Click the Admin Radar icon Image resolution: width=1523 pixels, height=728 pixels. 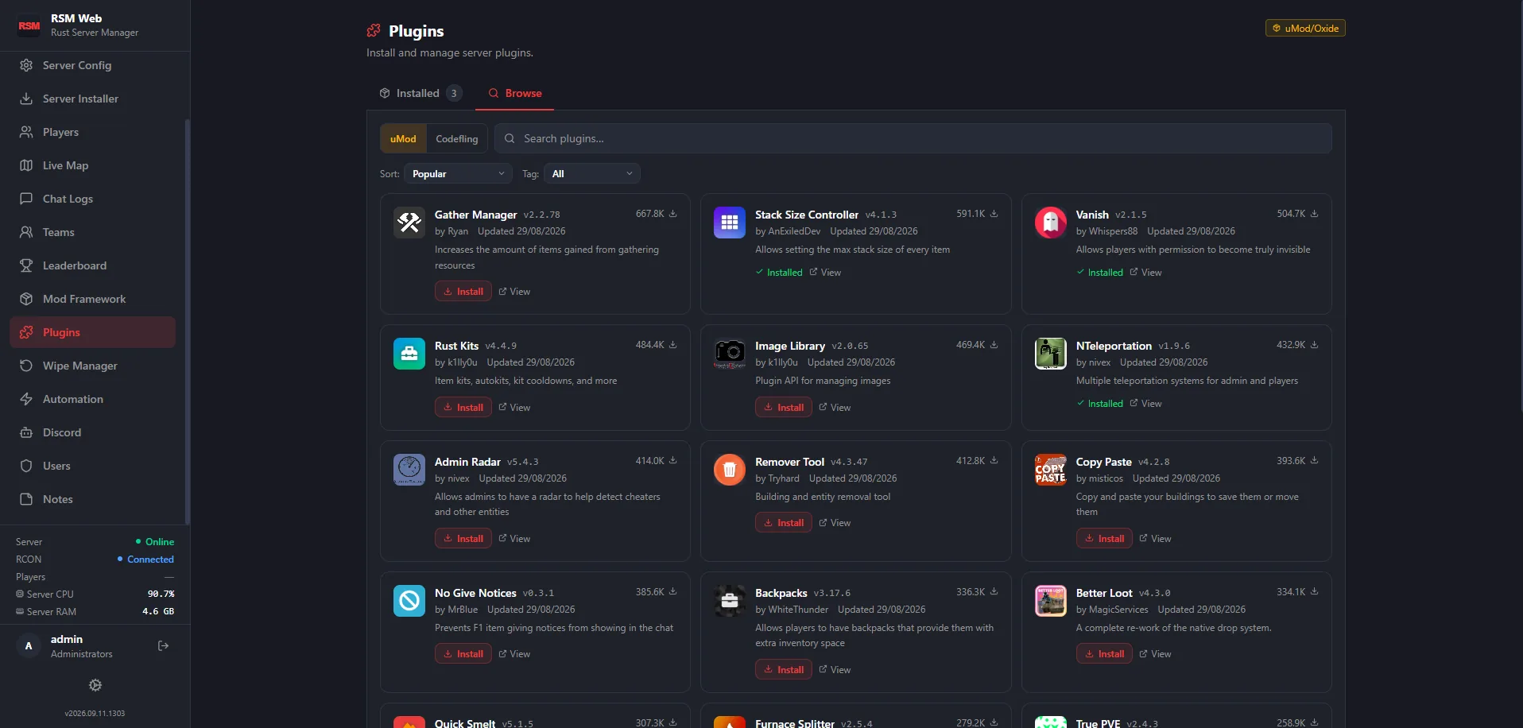point(409,470)
